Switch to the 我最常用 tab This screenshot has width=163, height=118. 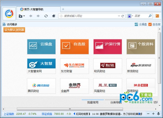click(93, 103)
